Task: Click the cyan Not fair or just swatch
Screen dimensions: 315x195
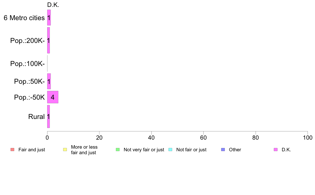Action: 170,150
